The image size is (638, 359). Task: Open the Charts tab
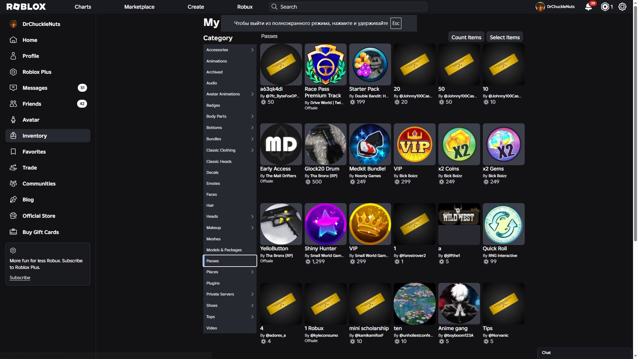[x=83, y=7]
